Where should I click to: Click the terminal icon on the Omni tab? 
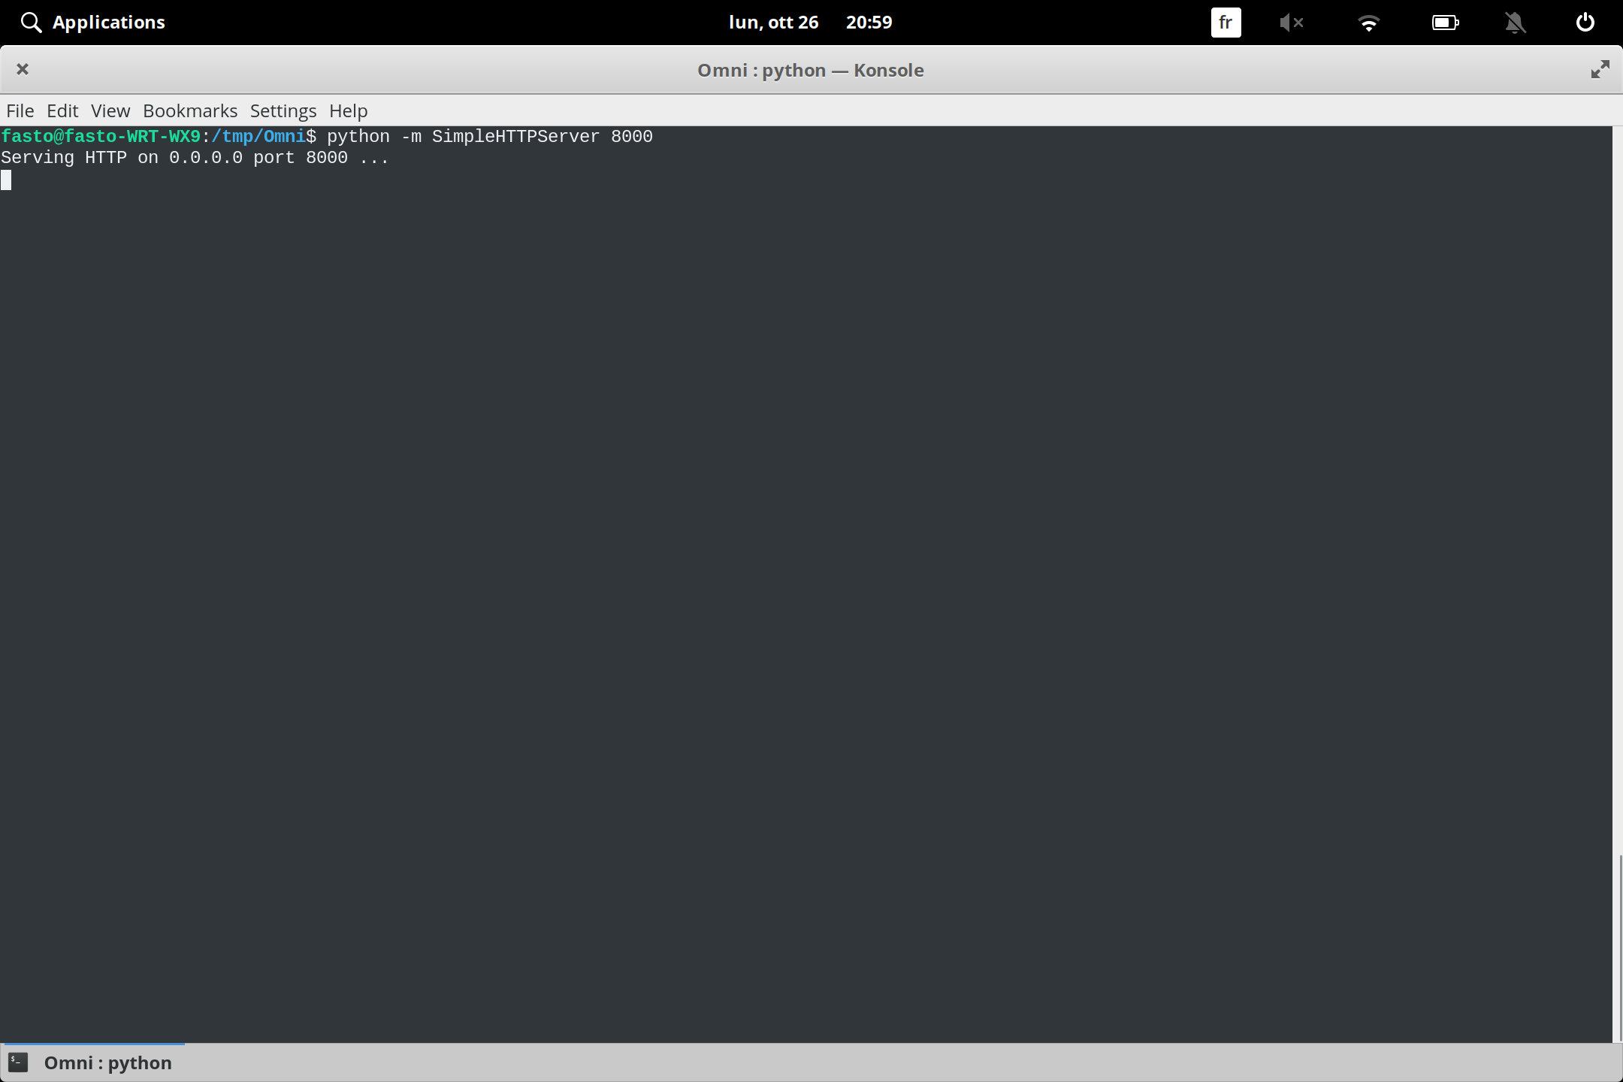click(19, 1062)
